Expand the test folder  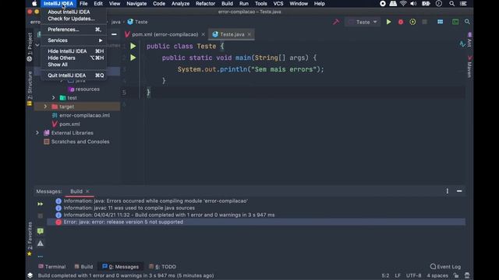(53, 98)
